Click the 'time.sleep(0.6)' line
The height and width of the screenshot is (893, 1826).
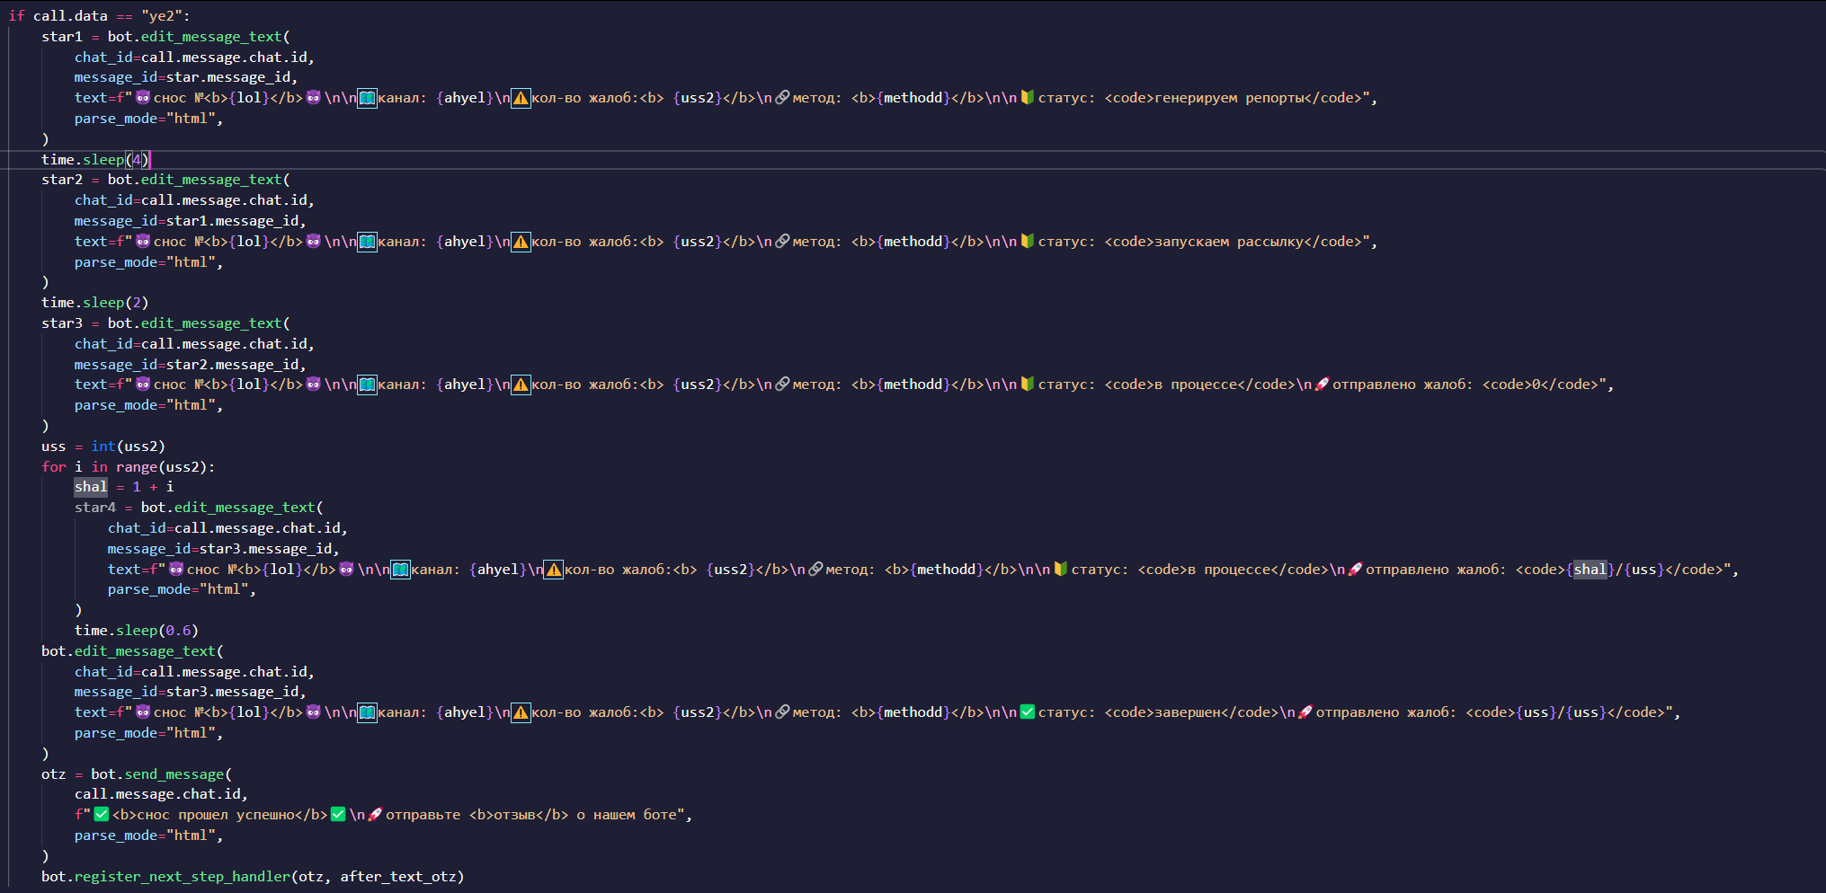[137, 631]
